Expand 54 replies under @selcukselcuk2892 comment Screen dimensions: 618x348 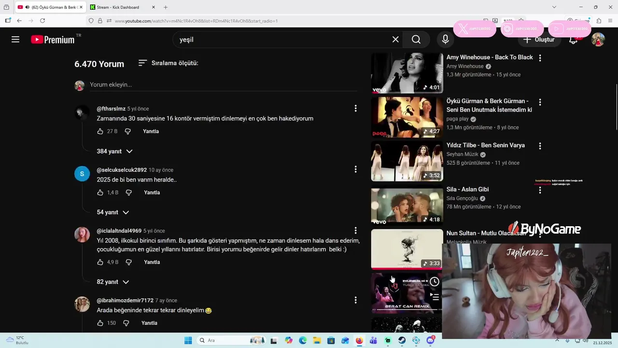click(112, 212)
